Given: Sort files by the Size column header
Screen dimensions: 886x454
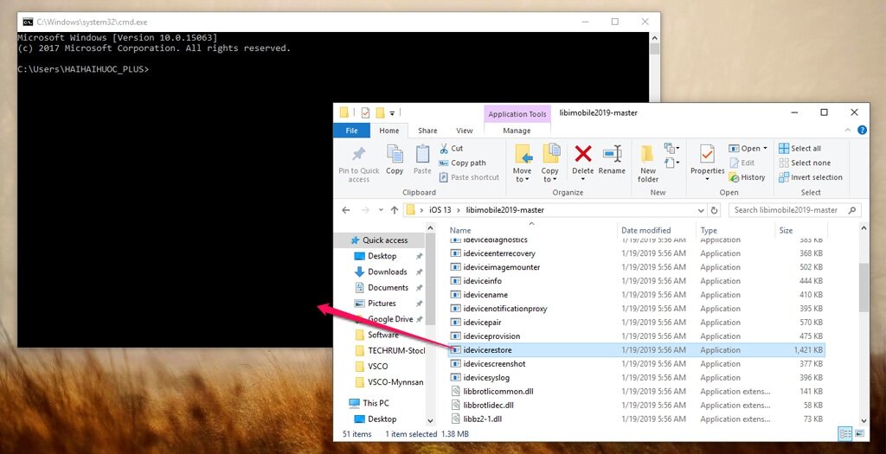Looking at the screenshot, I should (786, 230).
